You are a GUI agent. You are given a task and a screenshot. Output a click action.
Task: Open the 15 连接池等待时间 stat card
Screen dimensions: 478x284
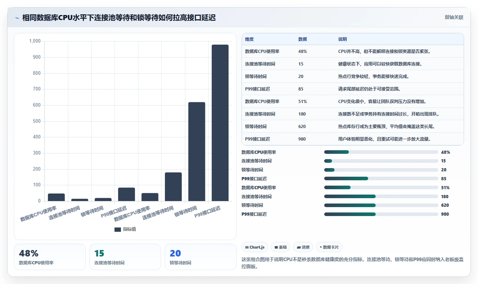click(x=125, y=257)
